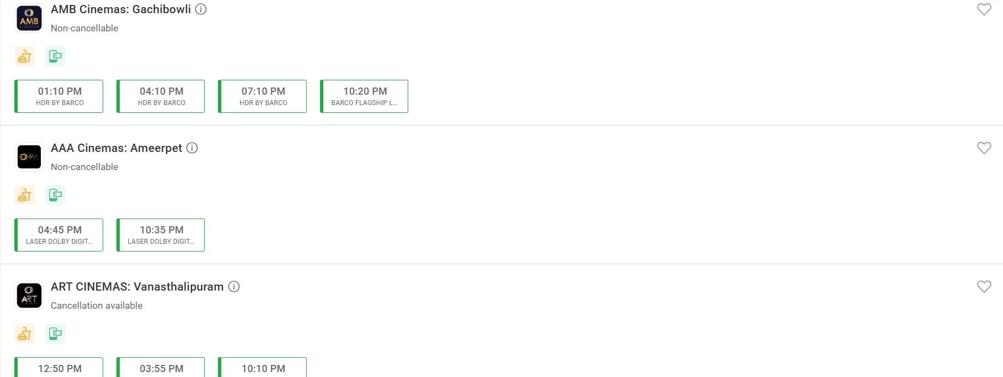This screenshot has width=1003, height=377.
Task: Click mobile ticket icon under AMB Cinemas
Action: click(x=55, y=56)
